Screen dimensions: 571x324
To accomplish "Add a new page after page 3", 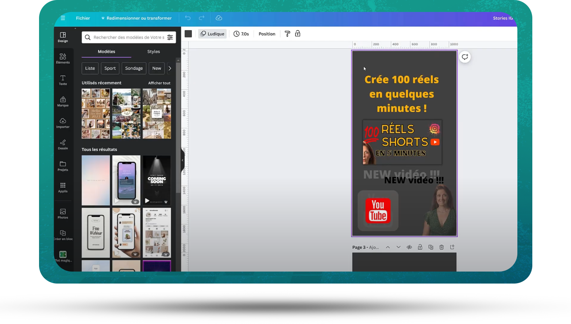I will point(452,247).
